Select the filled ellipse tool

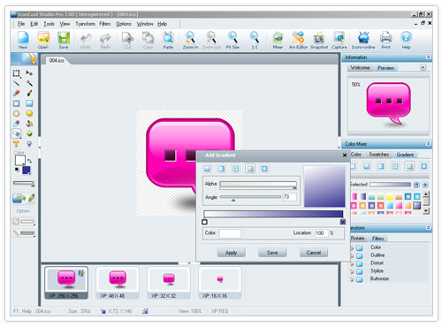[29, 113]
